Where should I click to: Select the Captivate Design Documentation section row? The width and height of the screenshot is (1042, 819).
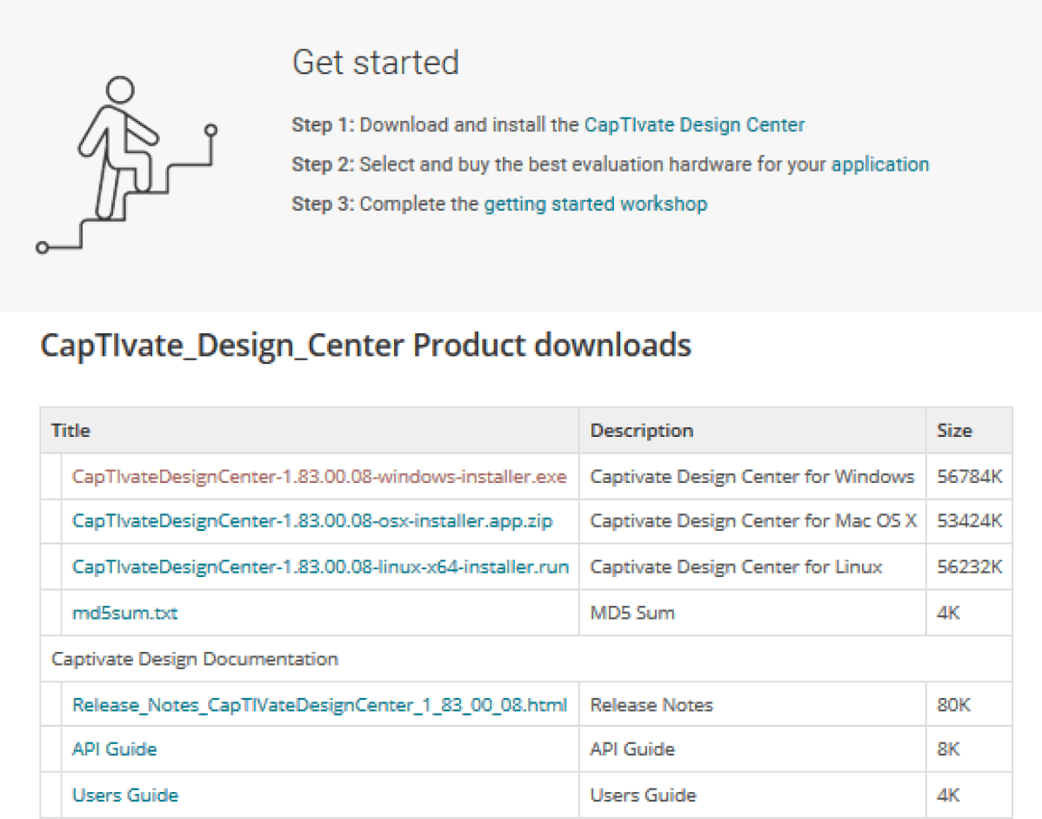point(195,659)
